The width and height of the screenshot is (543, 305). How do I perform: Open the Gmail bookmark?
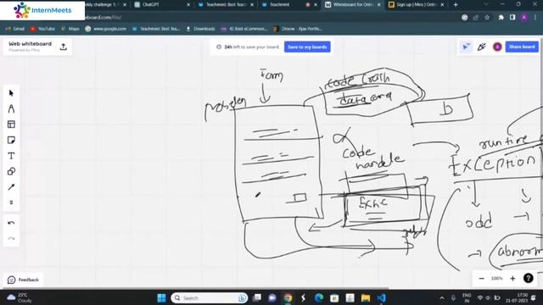coord(15,29)
